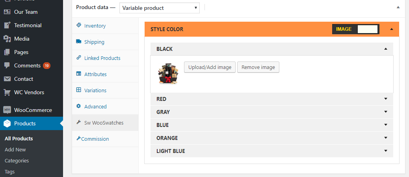The height and width of the screenshot is (177, 409).
Task: Click the WooCommerce logo icon in sidebar
Action: click(x=7, y=110)
